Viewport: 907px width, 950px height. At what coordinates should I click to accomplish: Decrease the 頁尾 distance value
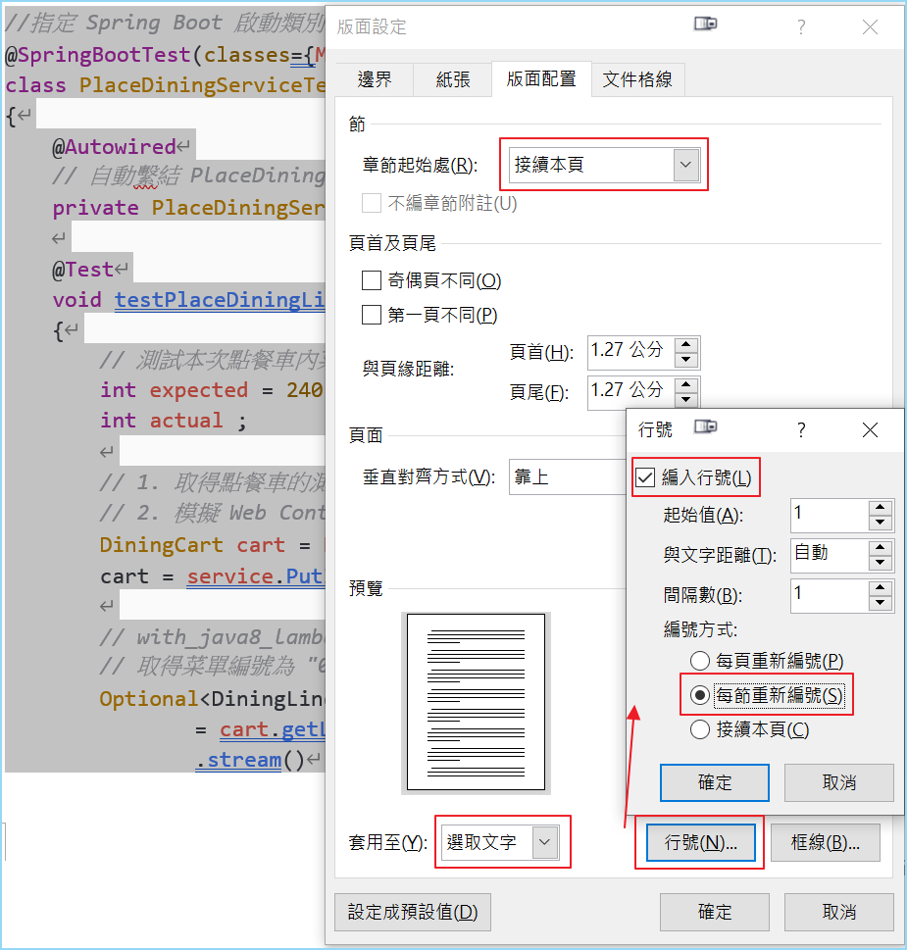[685, 400]
